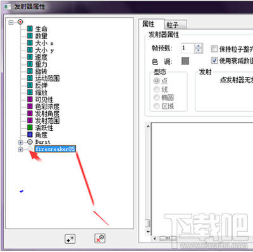Click the firecreaker05 particle type icon

point(30,149)
